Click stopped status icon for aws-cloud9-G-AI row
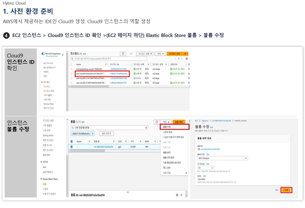 pos(135,78)
